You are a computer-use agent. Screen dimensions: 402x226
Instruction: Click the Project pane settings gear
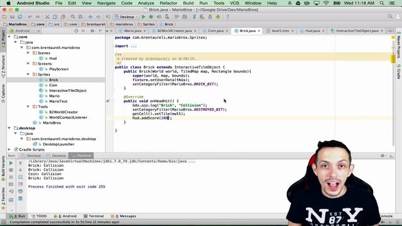pos(92,31)
